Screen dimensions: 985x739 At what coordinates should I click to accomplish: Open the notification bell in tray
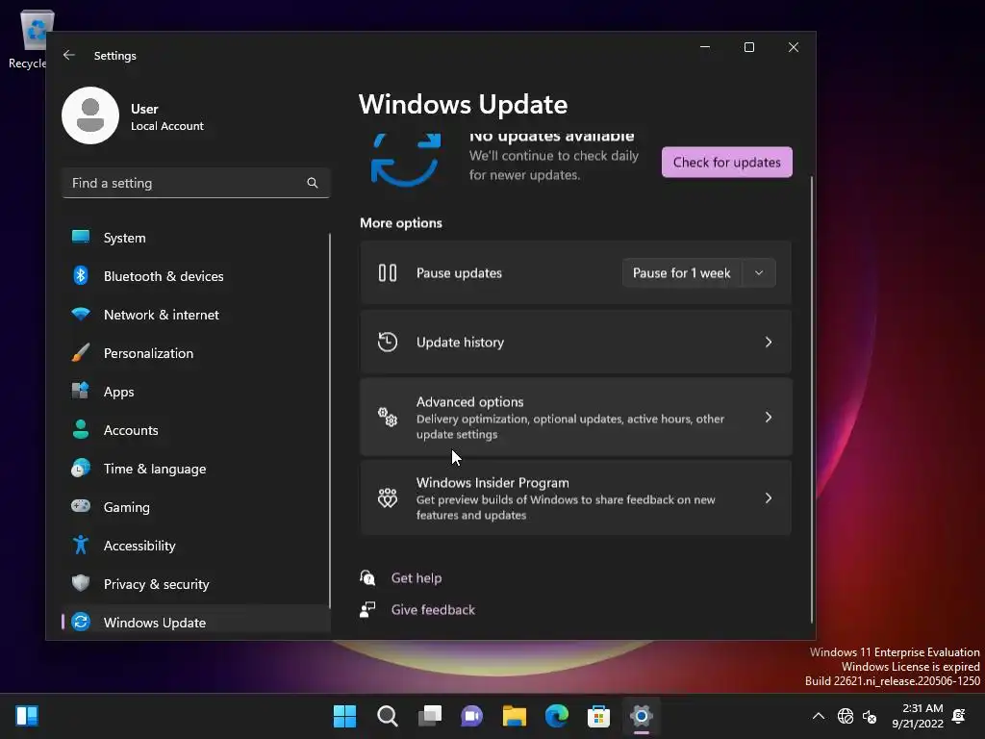tap(959, 716)
